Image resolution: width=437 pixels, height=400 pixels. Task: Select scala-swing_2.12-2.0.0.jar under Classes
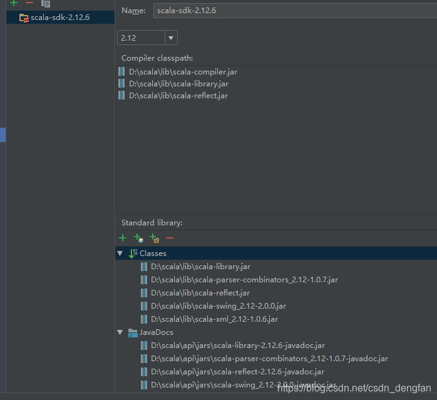[218, 306]
